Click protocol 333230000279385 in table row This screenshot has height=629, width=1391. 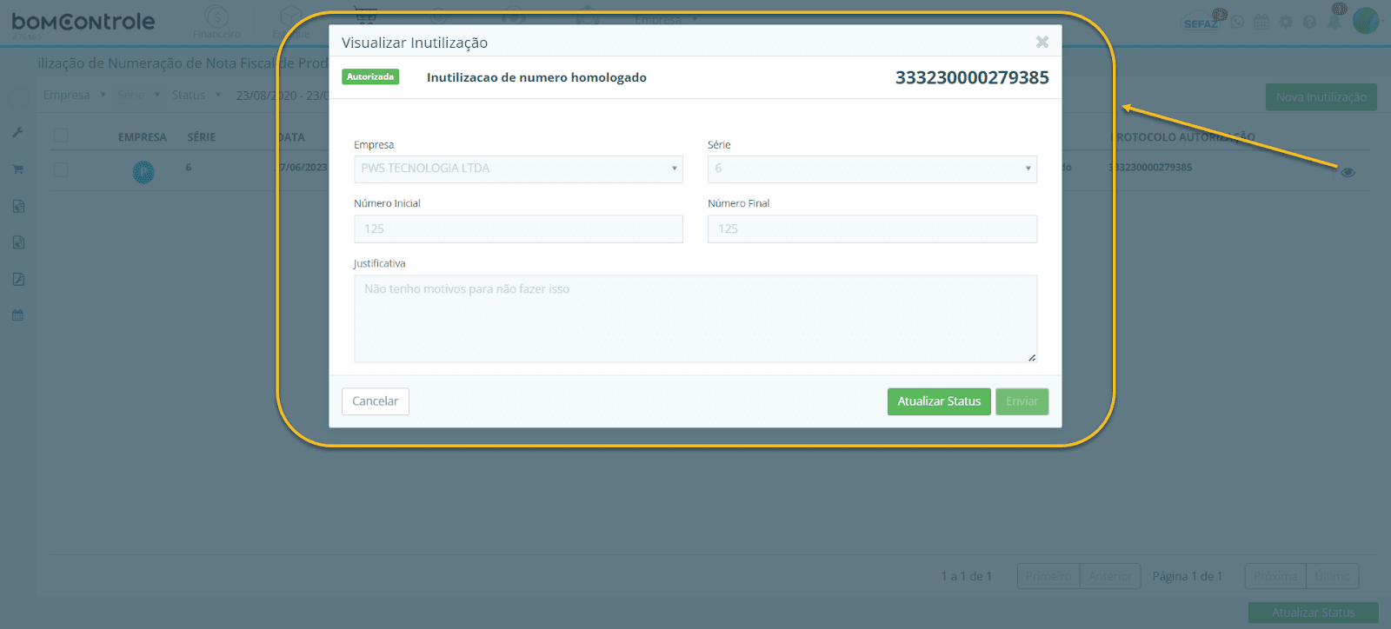click(x=1150, y=167)
